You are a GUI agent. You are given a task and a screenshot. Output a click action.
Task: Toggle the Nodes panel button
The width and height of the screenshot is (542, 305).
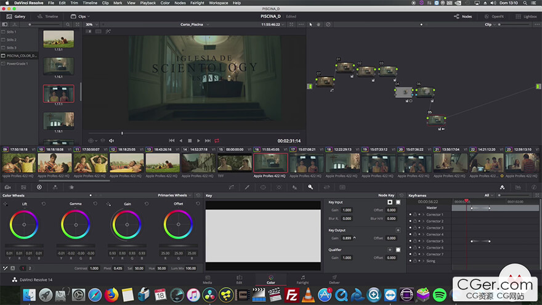click(x=463, y=16)
